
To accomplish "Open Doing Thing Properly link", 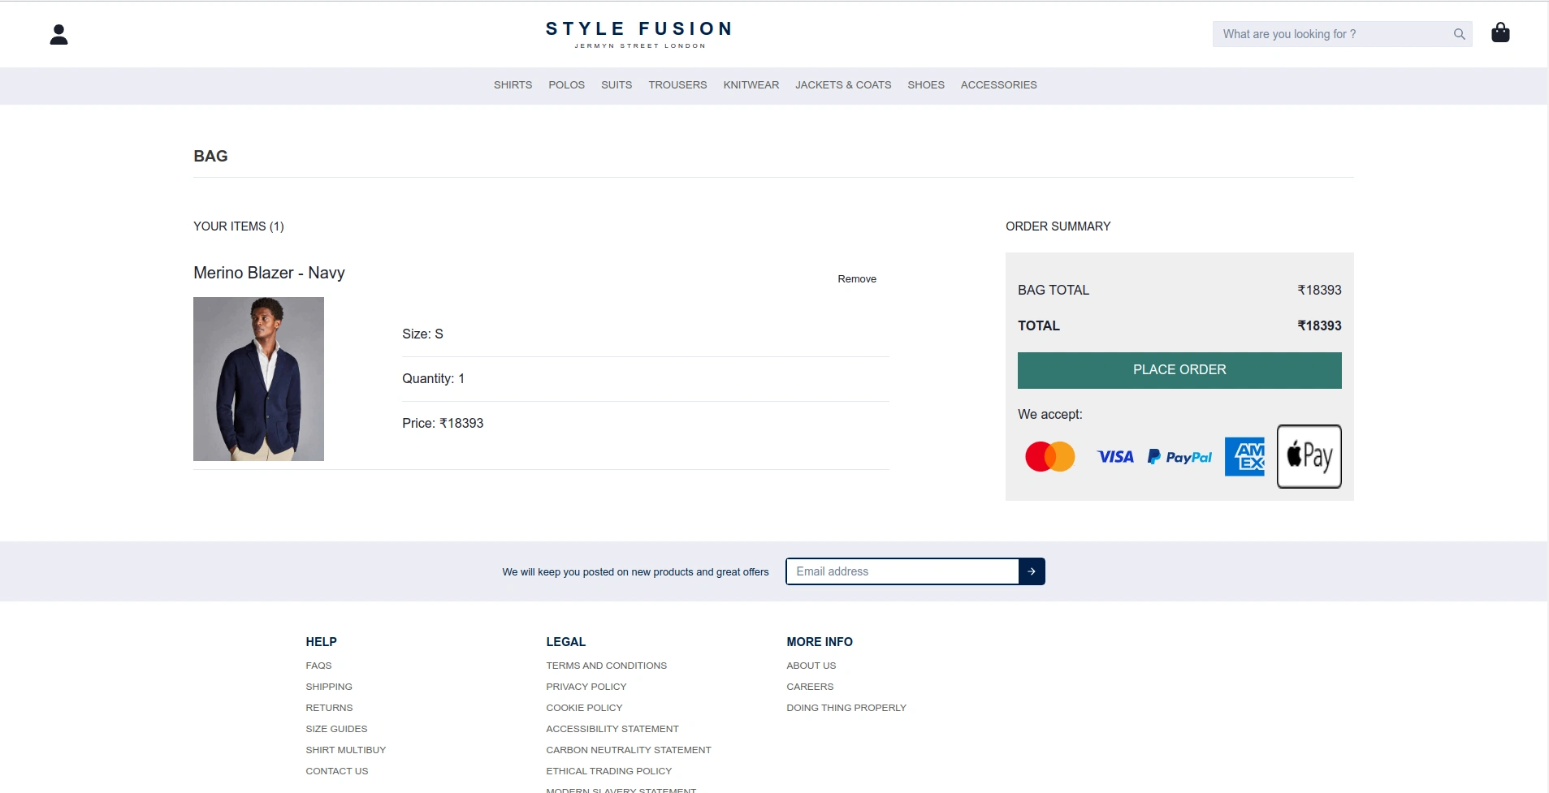I will [x=846, y=708].
